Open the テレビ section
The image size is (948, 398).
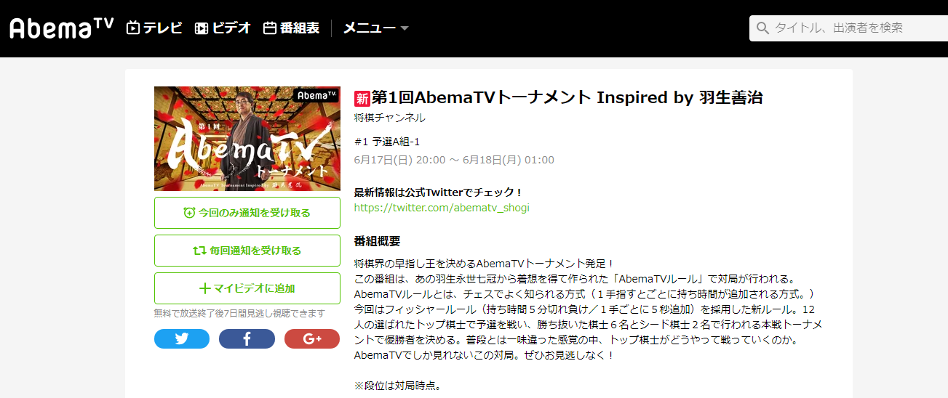point(154,28)
